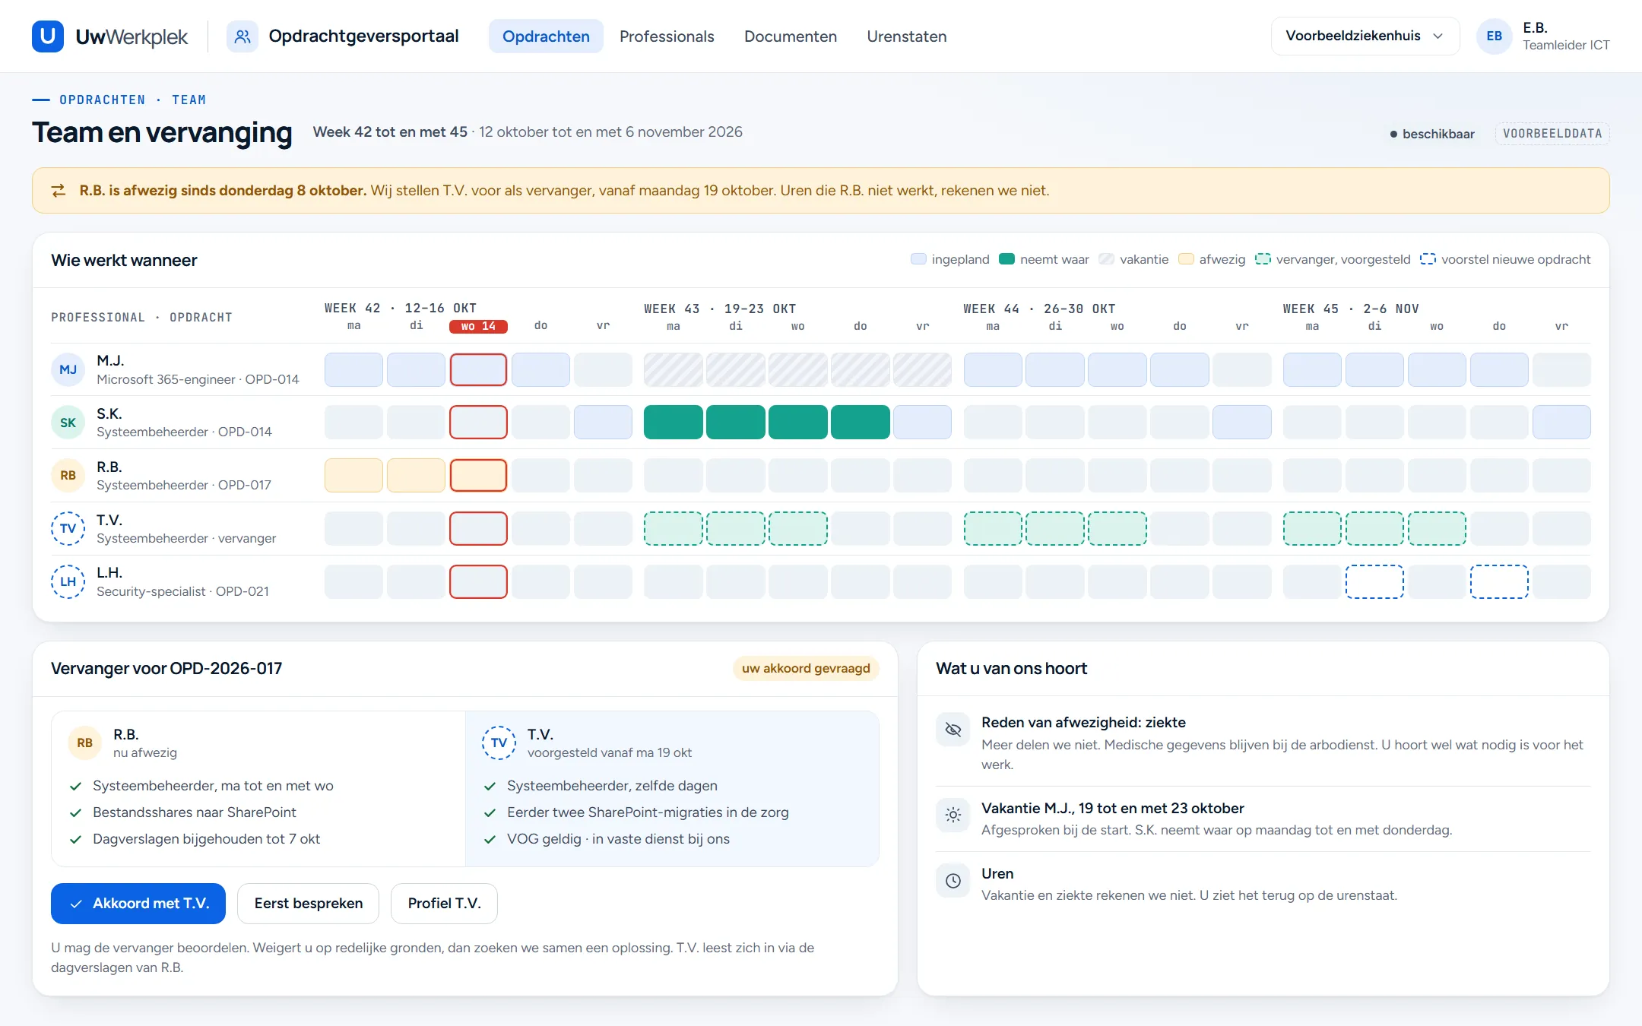Screen dimensions: 1642x1026
Task: Click the OPDRACHTEN breadcrumb link
Action: [103, 100]
